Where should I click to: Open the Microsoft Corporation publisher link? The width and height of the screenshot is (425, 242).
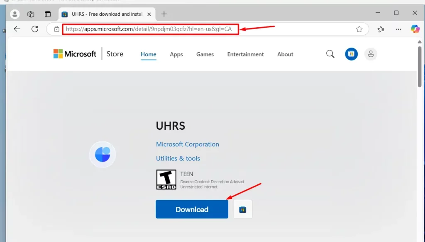188,144
